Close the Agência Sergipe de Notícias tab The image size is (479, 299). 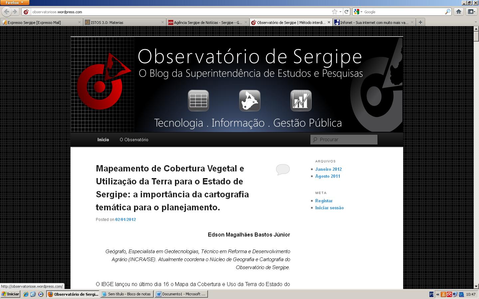click(246, 22)
